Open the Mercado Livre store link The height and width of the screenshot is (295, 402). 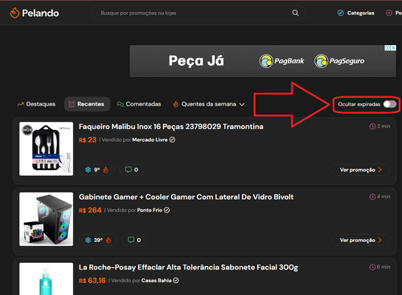click(150, 139)
